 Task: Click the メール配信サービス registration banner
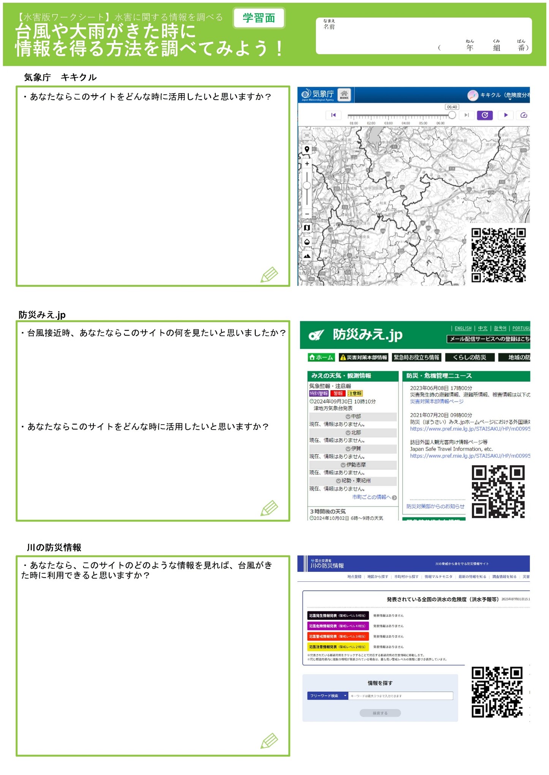489,339
